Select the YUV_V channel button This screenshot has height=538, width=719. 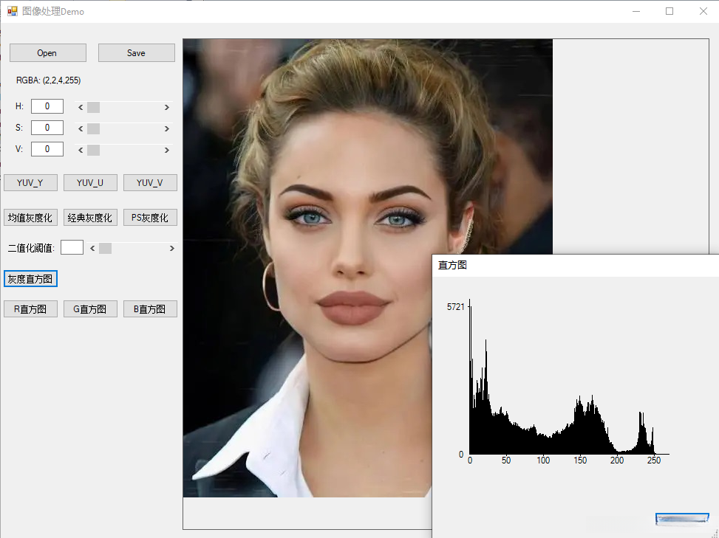pyautogui.click(x=150, y=183)
